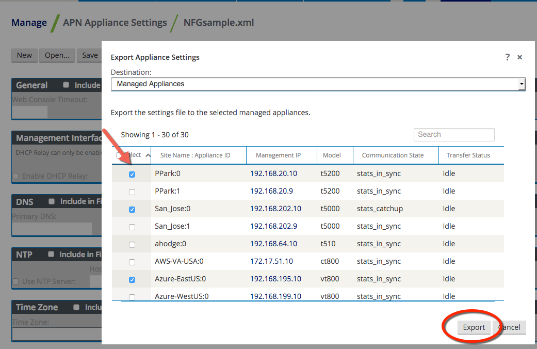Toggle General Include in File checkbox
Viewport: 537px width, 349px height.
pos(66,85)
